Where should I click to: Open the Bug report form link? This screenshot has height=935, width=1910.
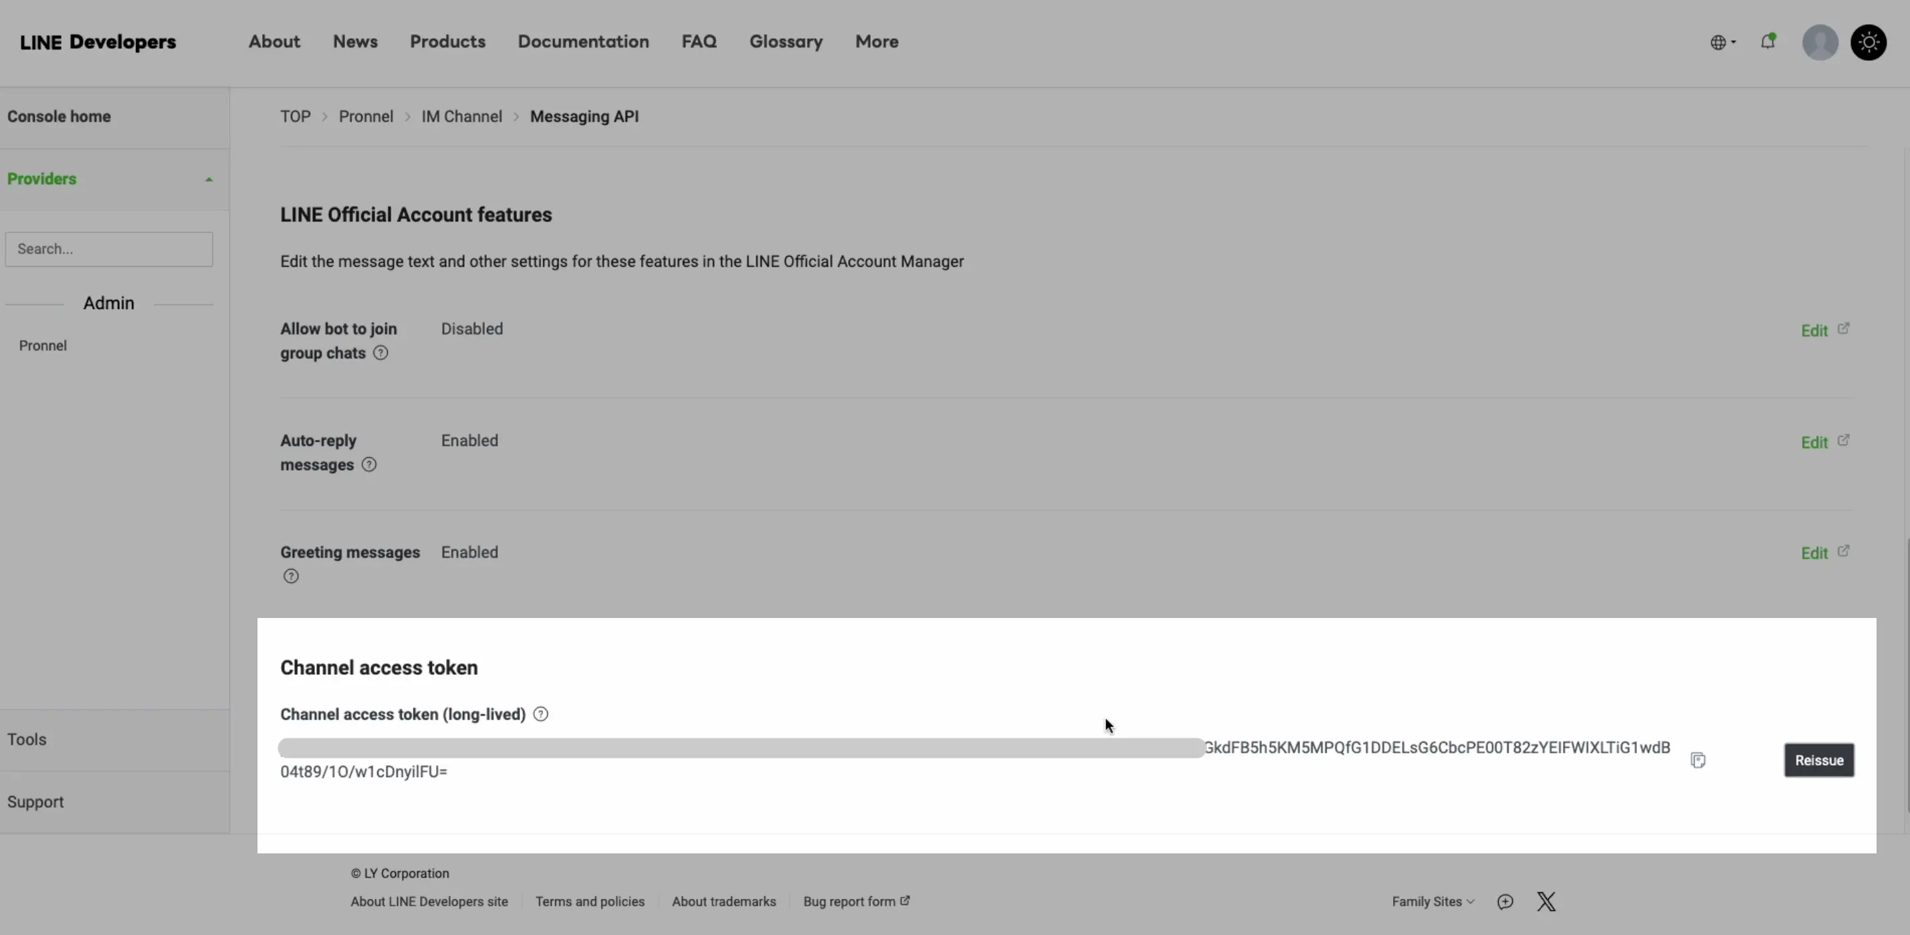[x=857, y=902]
